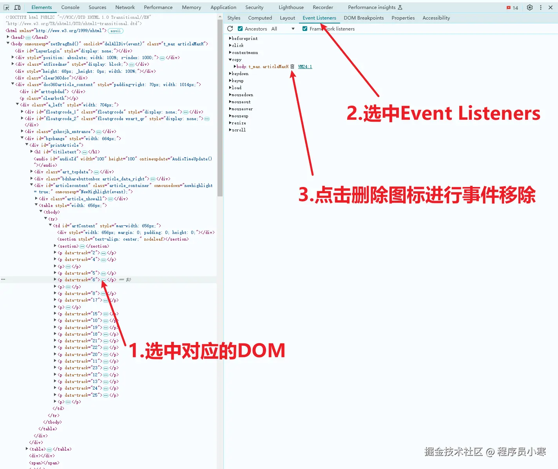Click ellipsis badge in p data-track="25" row

106,395
